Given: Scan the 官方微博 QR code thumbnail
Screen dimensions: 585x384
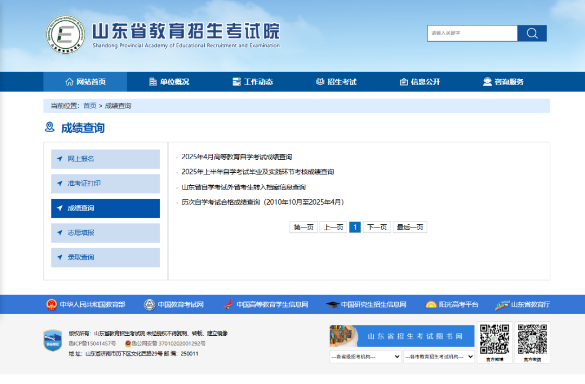Looking at the screenshot, I should pyautogui.click(x=495, y=339).
